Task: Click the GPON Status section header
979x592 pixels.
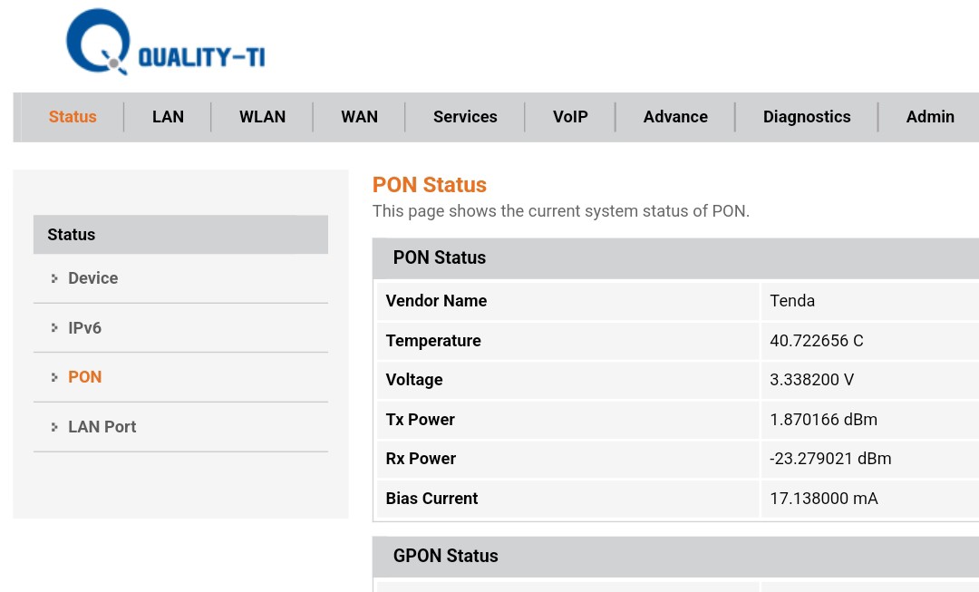Action: (446, 556)
